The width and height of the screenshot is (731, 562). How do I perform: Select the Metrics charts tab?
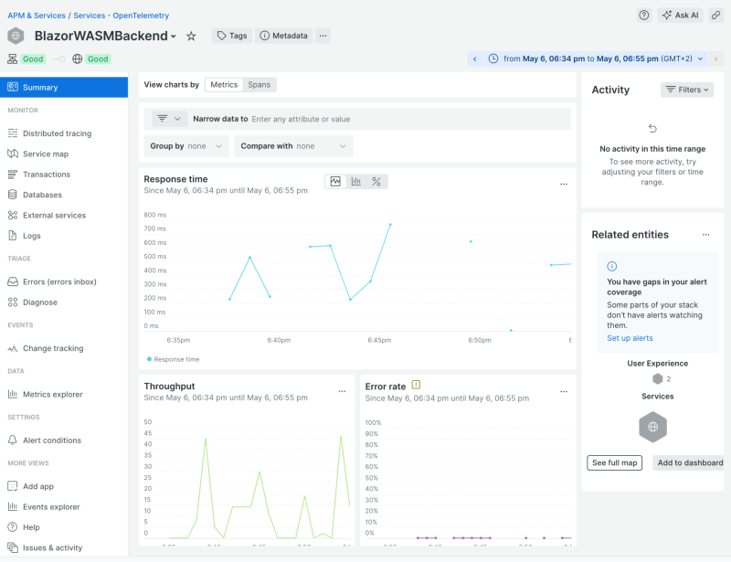224,84
